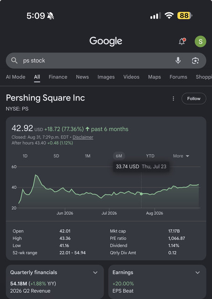Click the NYSE: PS ticker label

[17, 109]
